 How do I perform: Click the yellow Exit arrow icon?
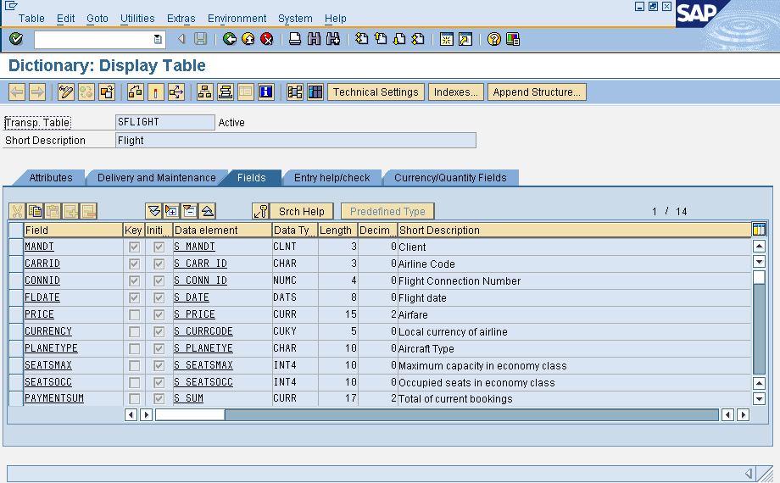click(x=248, y=39)
